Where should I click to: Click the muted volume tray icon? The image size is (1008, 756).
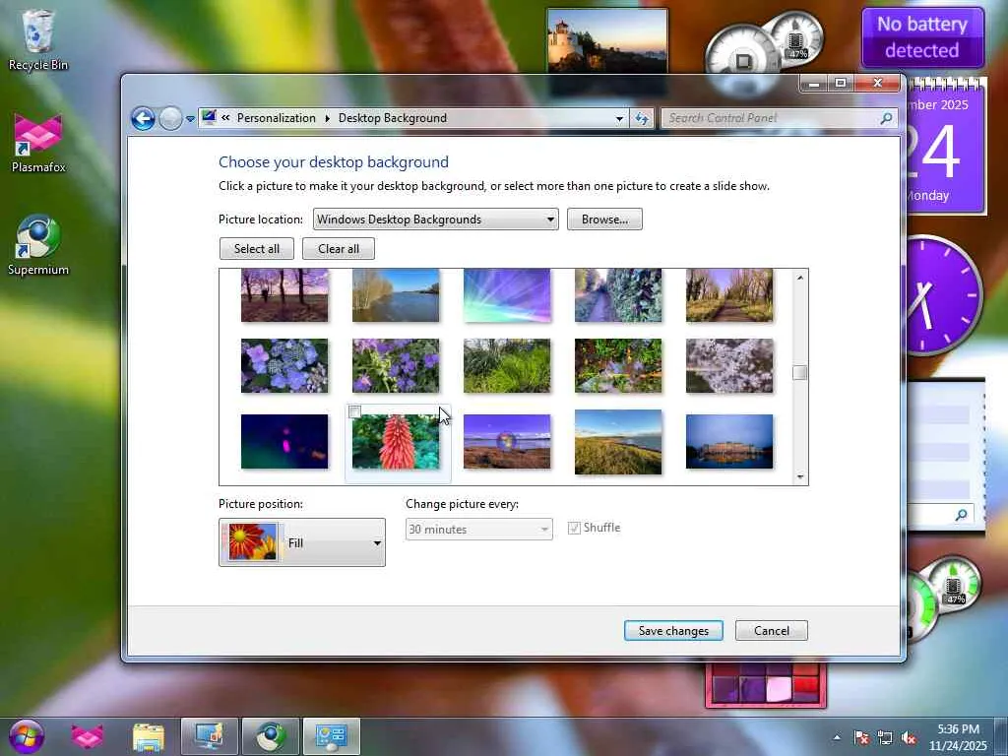pyautogui.click(x=909, y=737)
